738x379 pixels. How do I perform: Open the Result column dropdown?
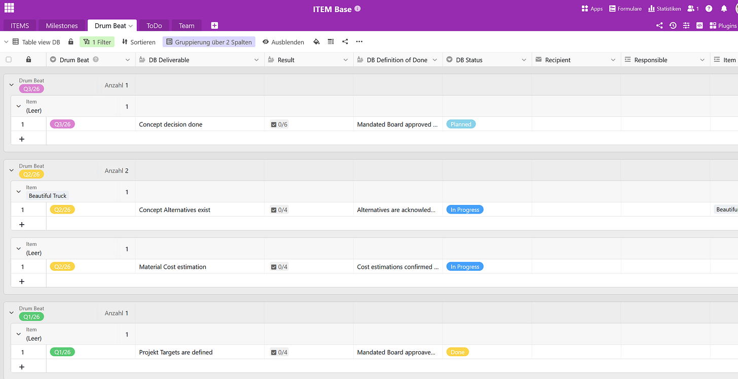pos(346,60)
